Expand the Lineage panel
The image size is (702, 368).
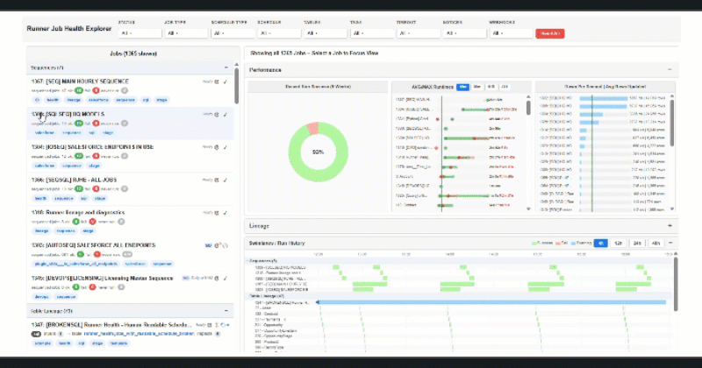pyautogui.click(x=670, y=225)
